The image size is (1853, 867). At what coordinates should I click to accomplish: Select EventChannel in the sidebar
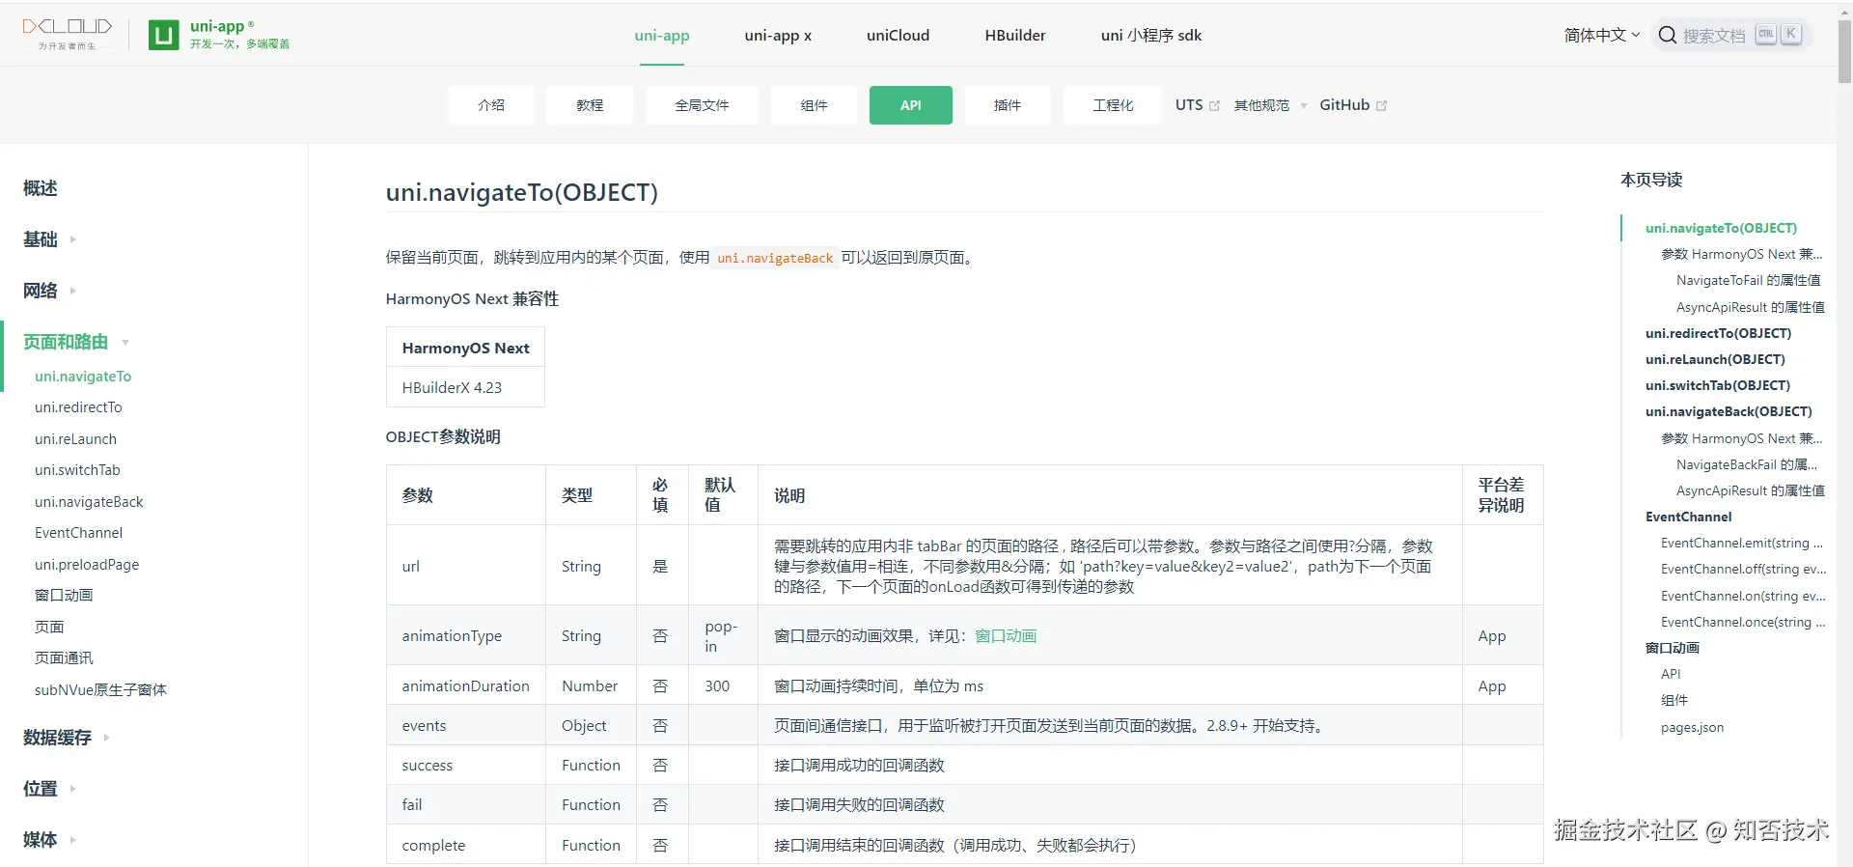click(78, 533)
